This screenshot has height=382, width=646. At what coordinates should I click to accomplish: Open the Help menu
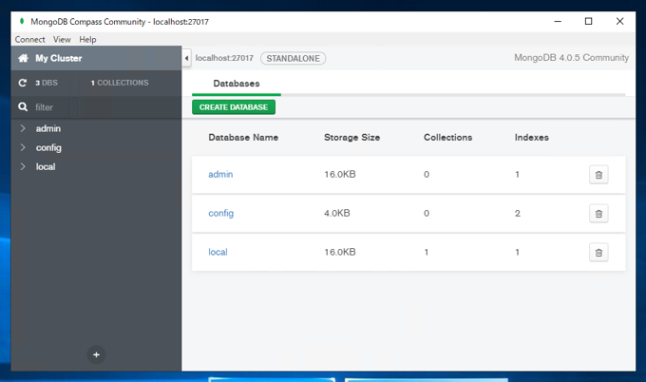87,40
